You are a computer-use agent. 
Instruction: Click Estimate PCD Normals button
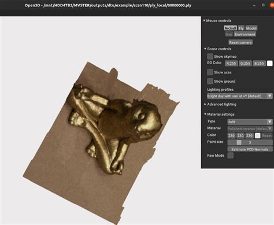[250, 149]
